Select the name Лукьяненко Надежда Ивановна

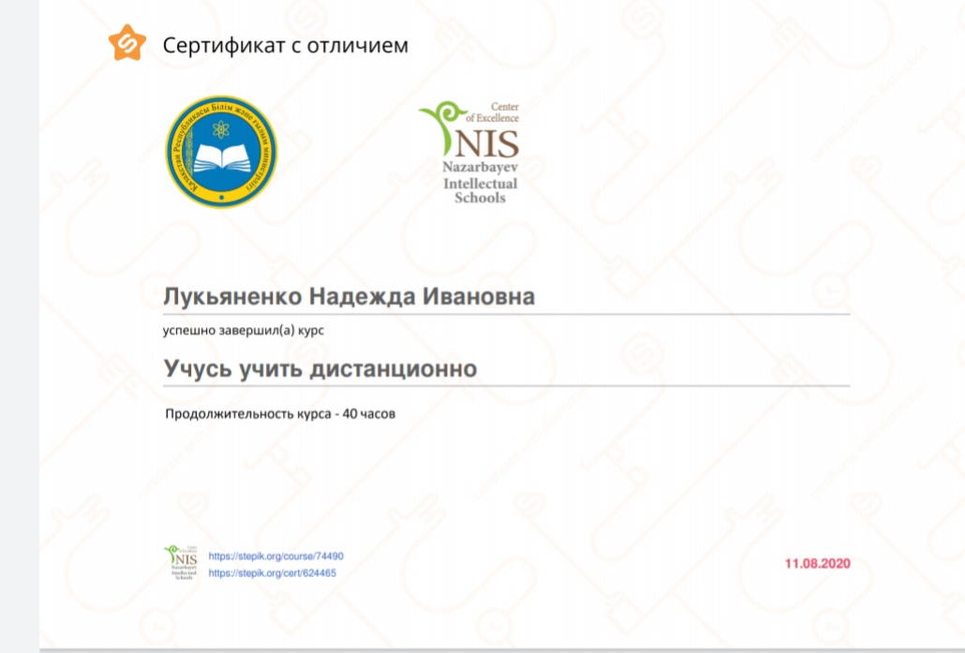coord(349,297)
